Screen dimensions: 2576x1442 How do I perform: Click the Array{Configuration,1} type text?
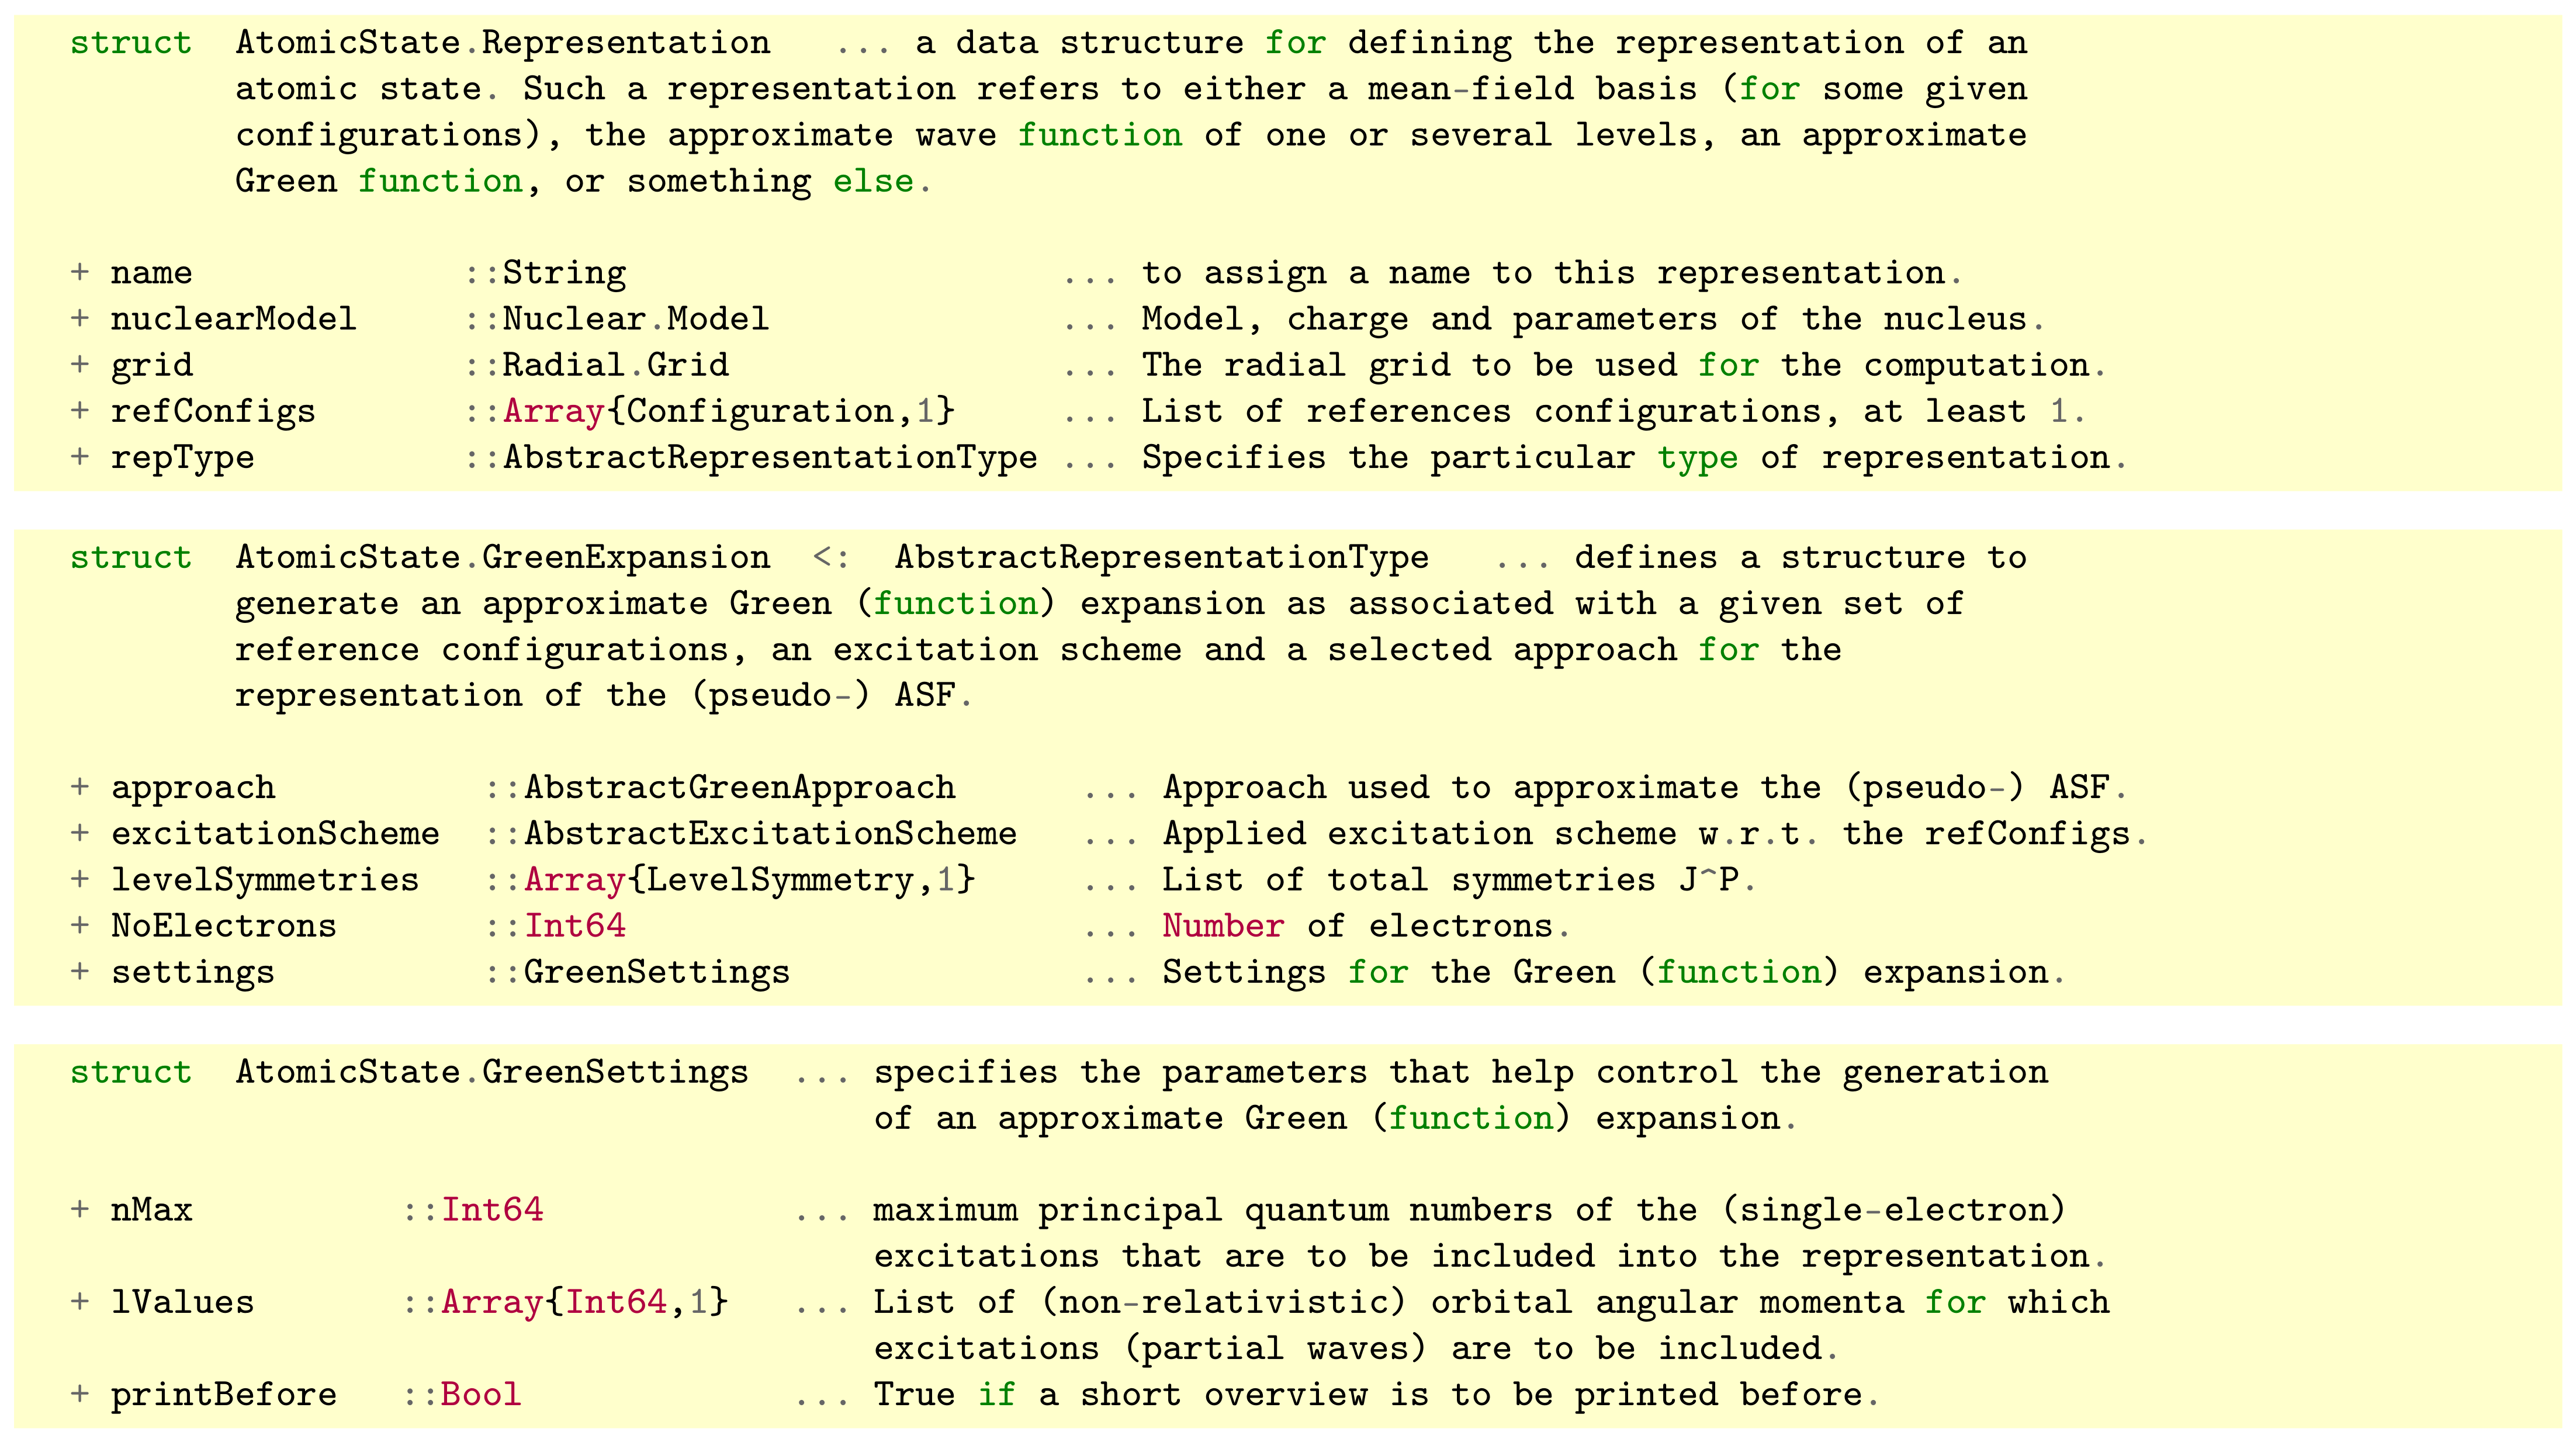coord(729,411)
